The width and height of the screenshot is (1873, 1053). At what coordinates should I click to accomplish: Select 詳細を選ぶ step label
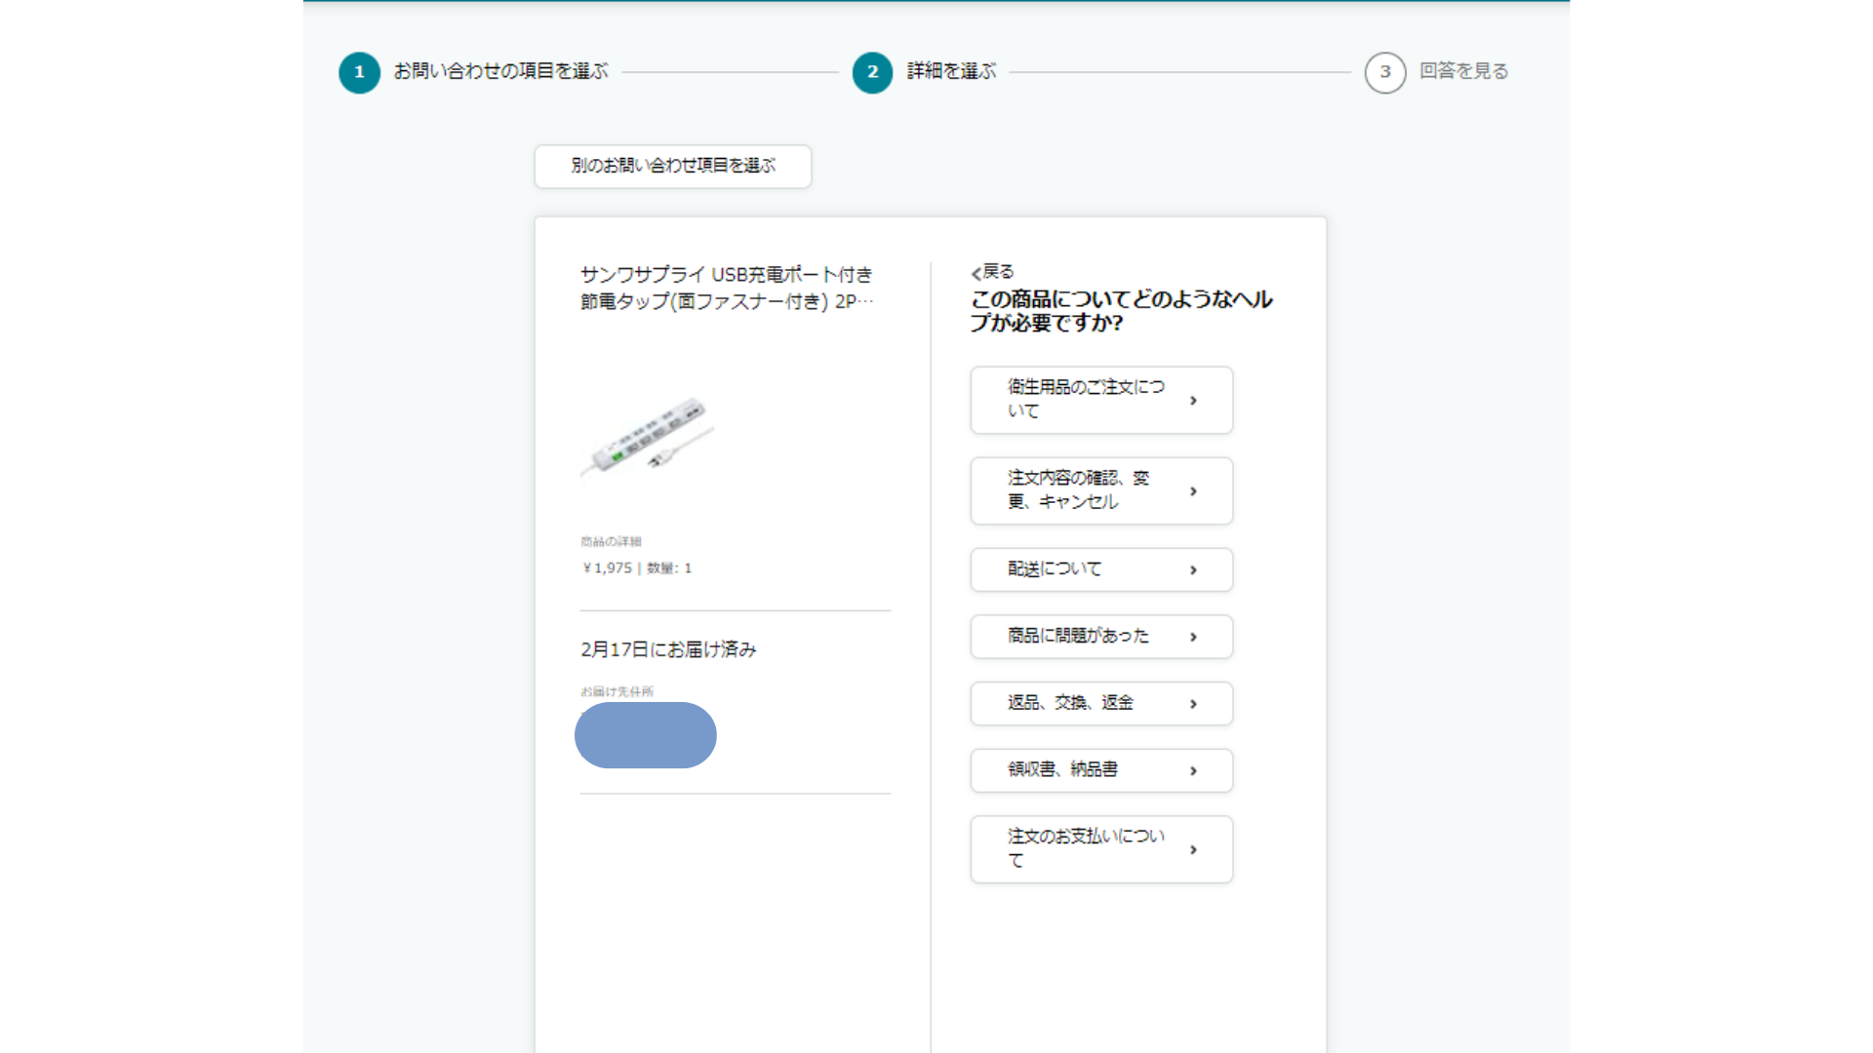click(951, 71)
